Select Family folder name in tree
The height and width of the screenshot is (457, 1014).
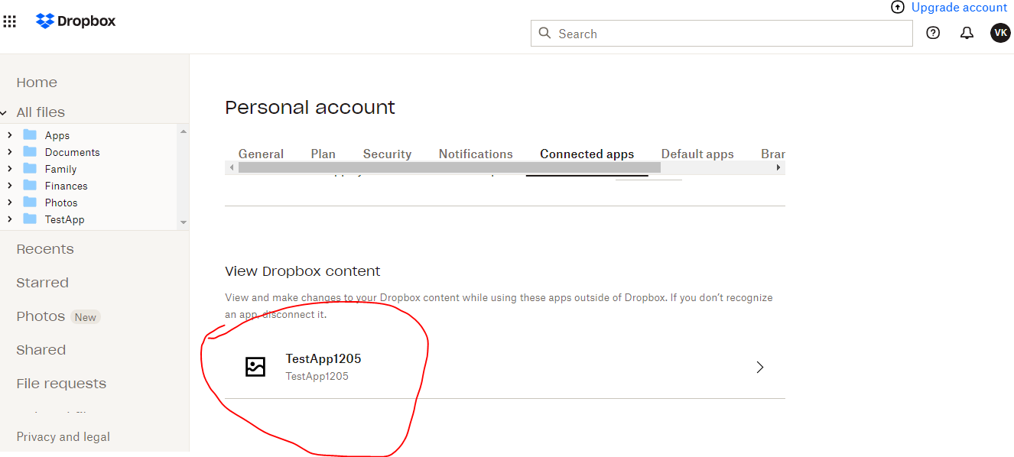pos(60,169)
